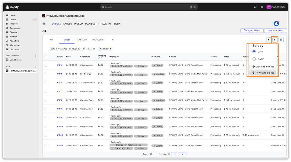
Task: Remove the date filter with the x
Action: (84, 49)
